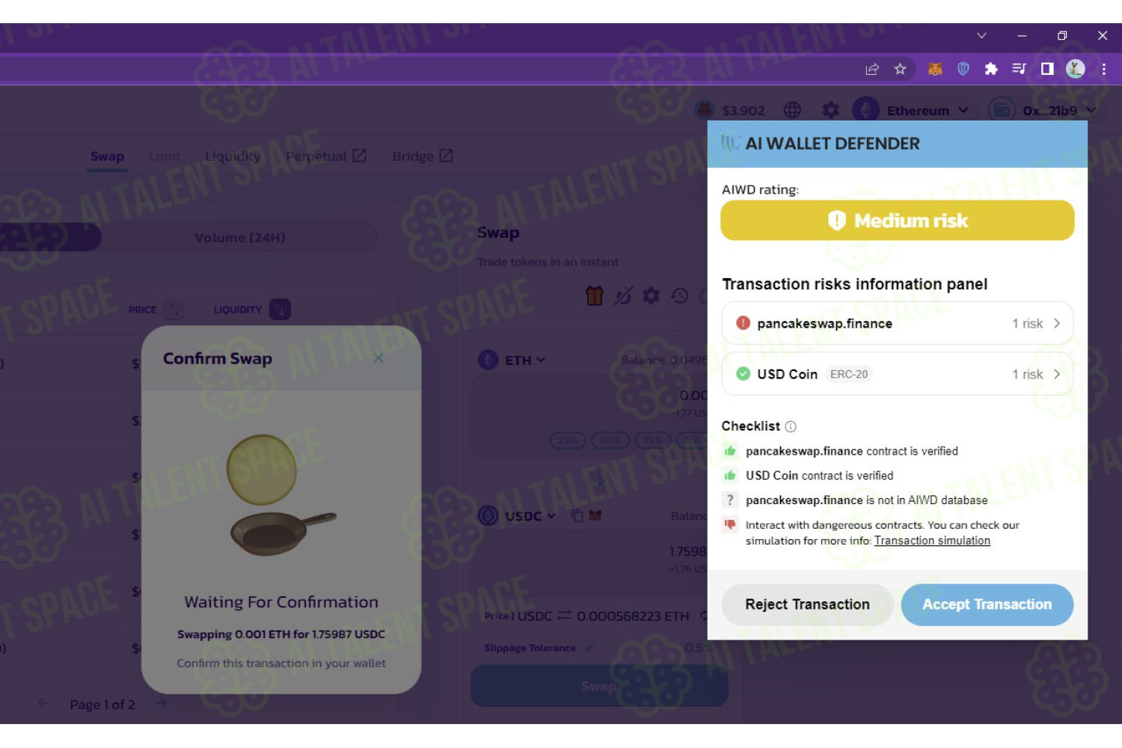Open the browser profile avatar

click(1076, 69)
